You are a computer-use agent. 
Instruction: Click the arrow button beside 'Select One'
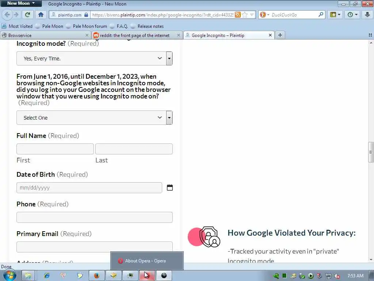pos(169,117)
